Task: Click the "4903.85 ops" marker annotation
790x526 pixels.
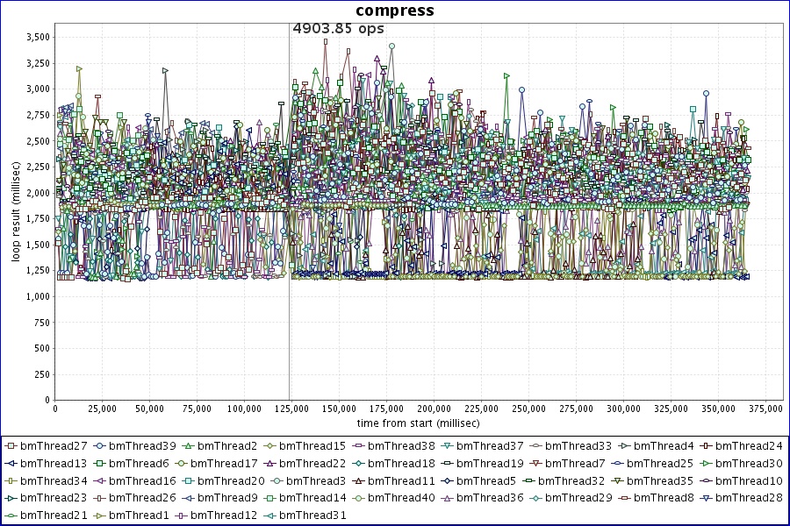Action: pyautogui.click(x=338, y=28)
